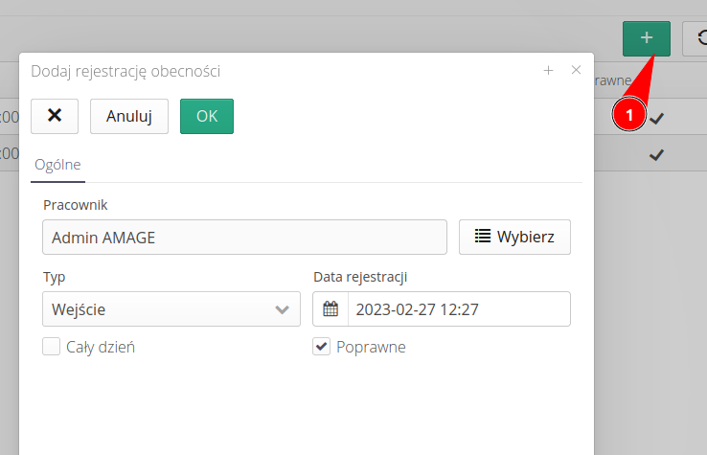Click the first row's checkmark in the table
This screenshot has width=707, height=455.
(657, 119)
